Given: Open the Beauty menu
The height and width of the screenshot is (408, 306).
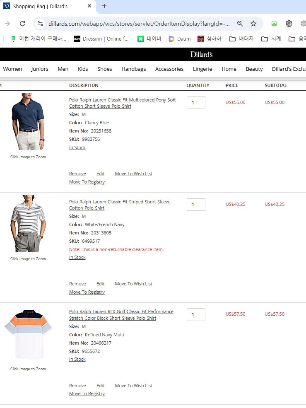Looking at the screenshot, I should [254, 69].
